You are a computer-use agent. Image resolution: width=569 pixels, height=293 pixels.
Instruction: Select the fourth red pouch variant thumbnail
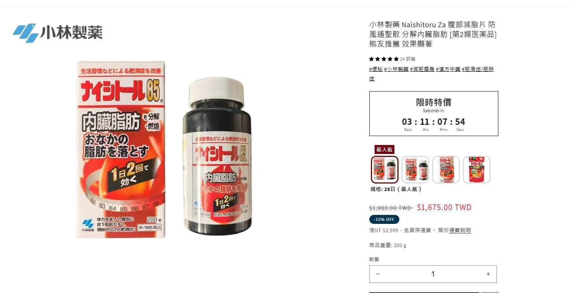pyautogui.click(x=477, y=170)
